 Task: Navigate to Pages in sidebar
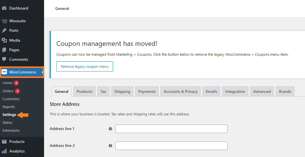[14, 50]
